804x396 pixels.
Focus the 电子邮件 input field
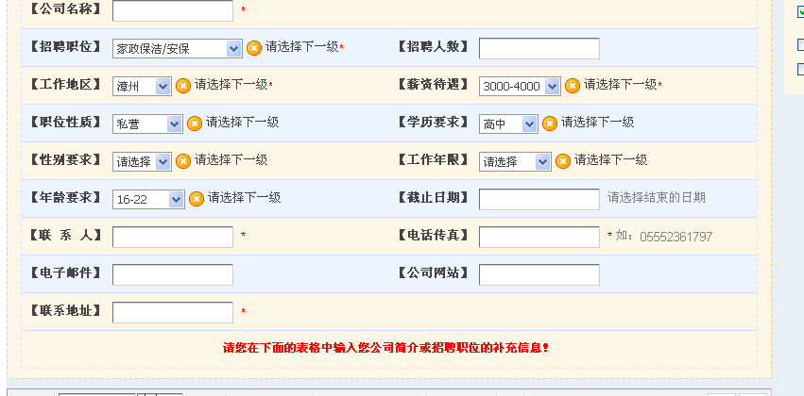tap(173, 274)
